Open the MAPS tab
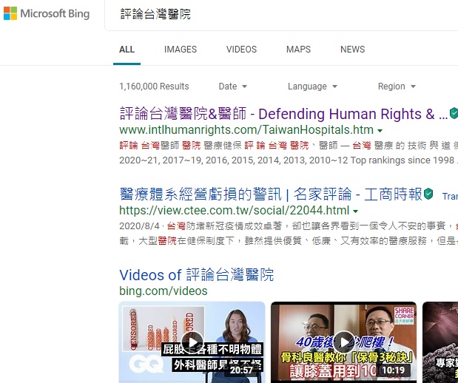This screenshot has height=383, width=458. coord(298,50)
